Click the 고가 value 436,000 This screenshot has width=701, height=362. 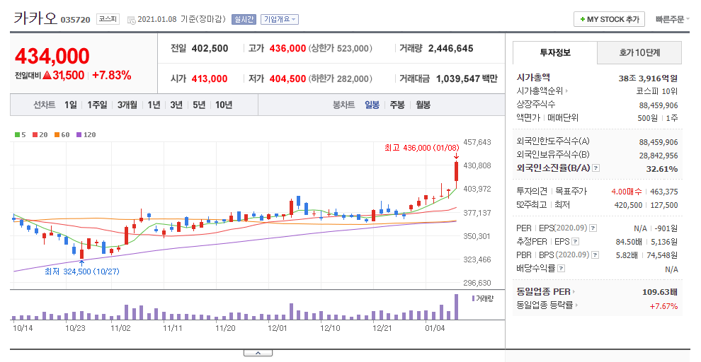pos(287,48)
